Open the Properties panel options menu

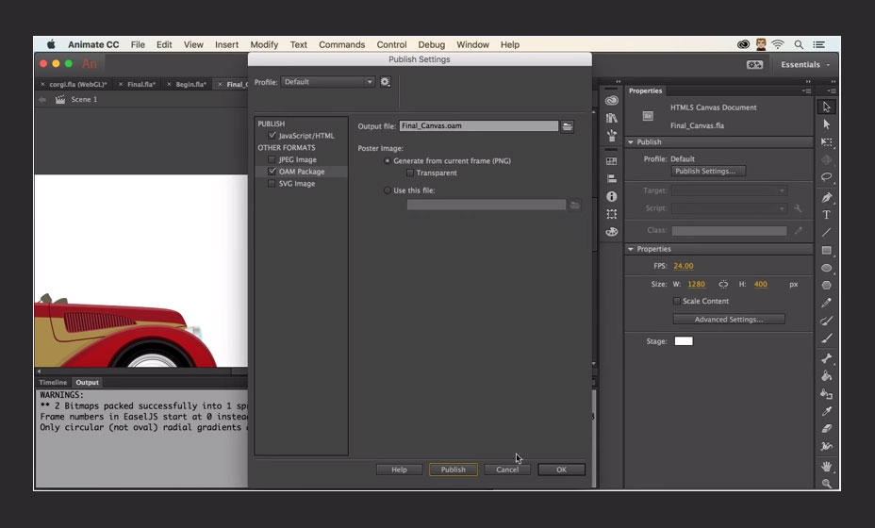pyautogui.click(x=806, y=91)
